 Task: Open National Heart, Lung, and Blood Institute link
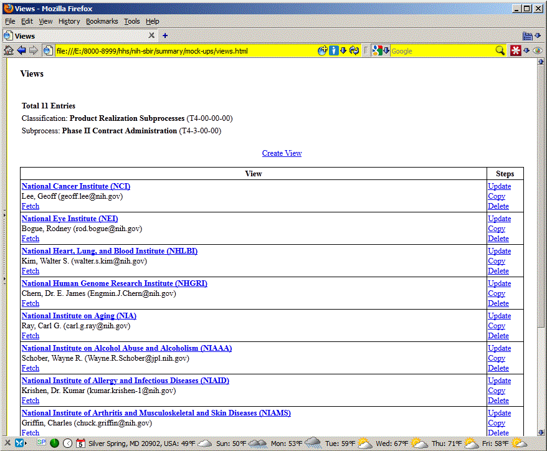point(110,251)
